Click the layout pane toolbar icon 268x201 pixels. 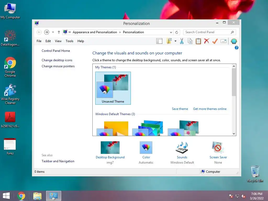(x=159, y=41)
